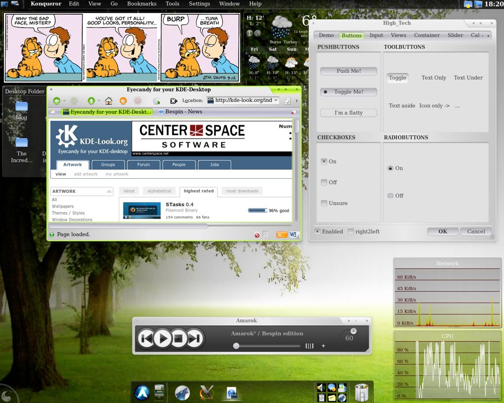The image size is (504, 403).
Task: Click the RSS feed icon in status bar
Action: tap(282, 235)
